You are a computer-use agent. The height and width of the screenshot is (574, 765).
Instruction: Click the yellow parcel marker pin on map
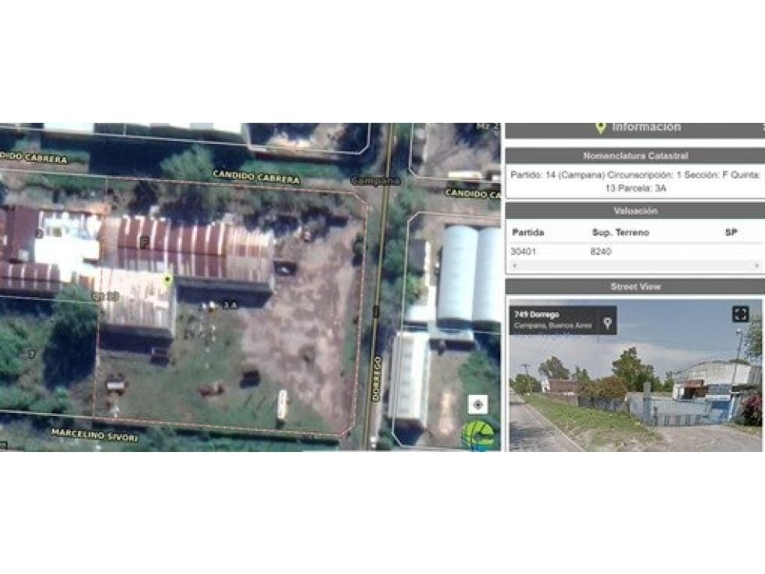point(167,279)
